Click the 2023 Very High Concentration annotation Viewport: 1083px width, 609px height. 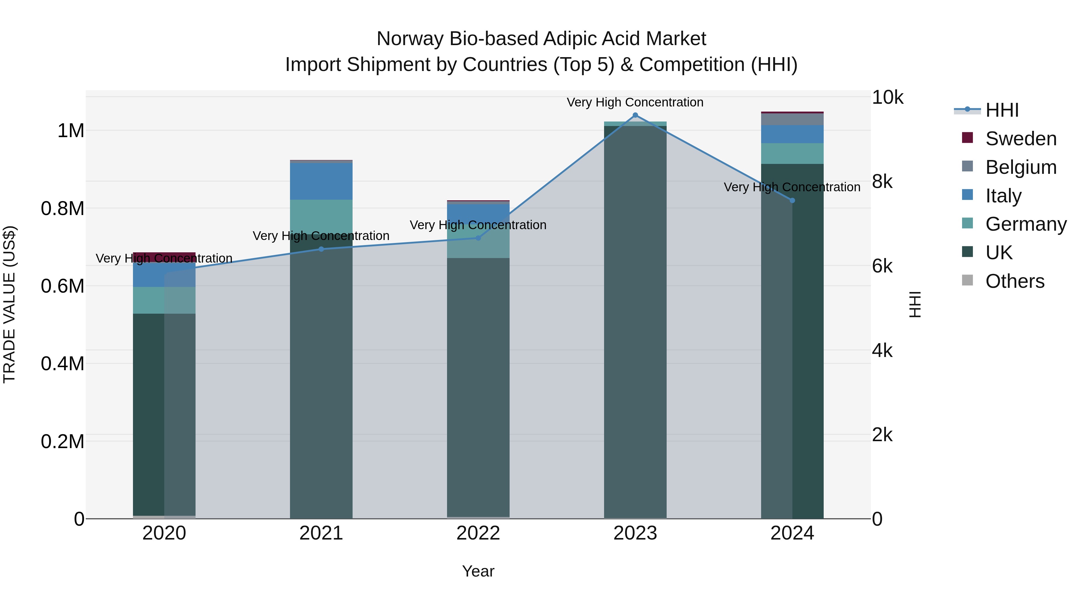point(635,102)
